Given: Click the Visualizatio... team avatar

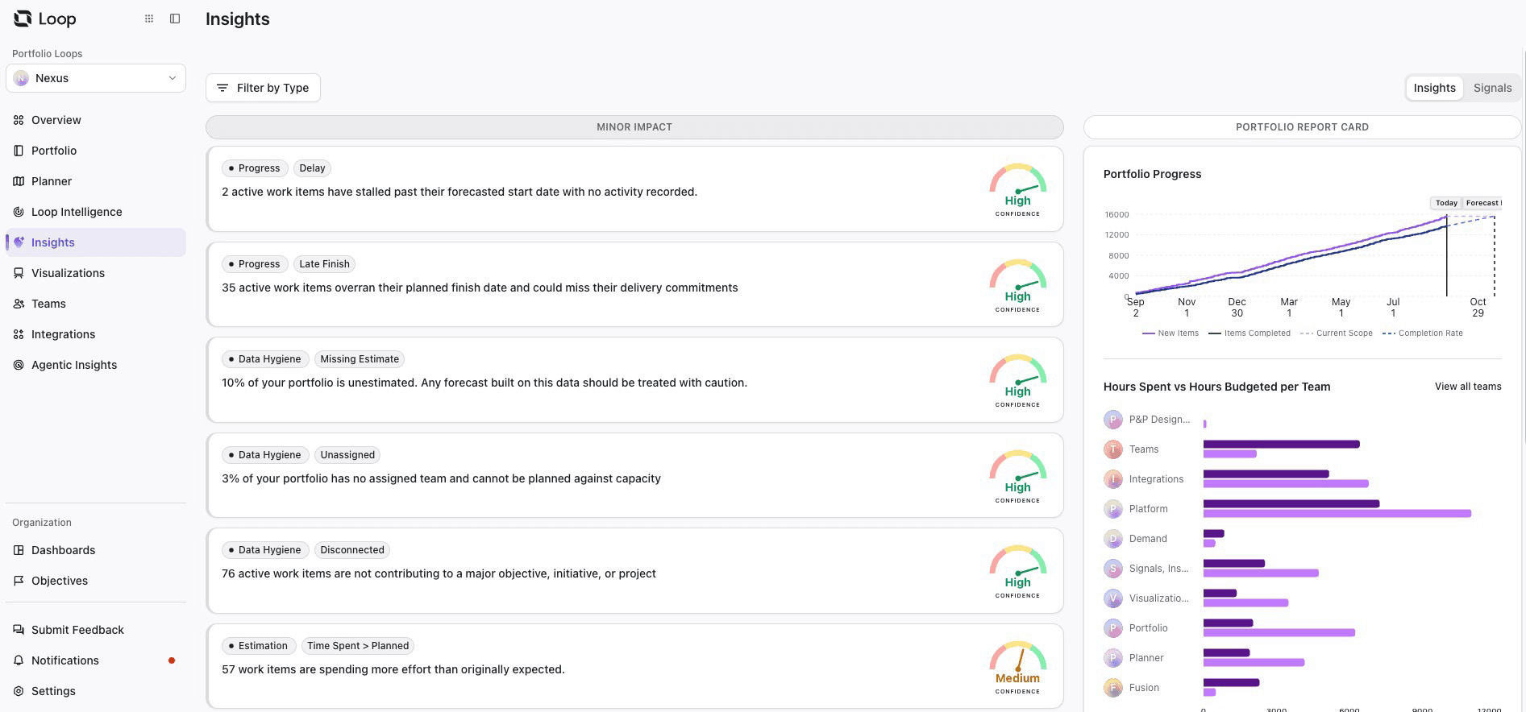Looking at the screenshot, I should point(1113,598).
